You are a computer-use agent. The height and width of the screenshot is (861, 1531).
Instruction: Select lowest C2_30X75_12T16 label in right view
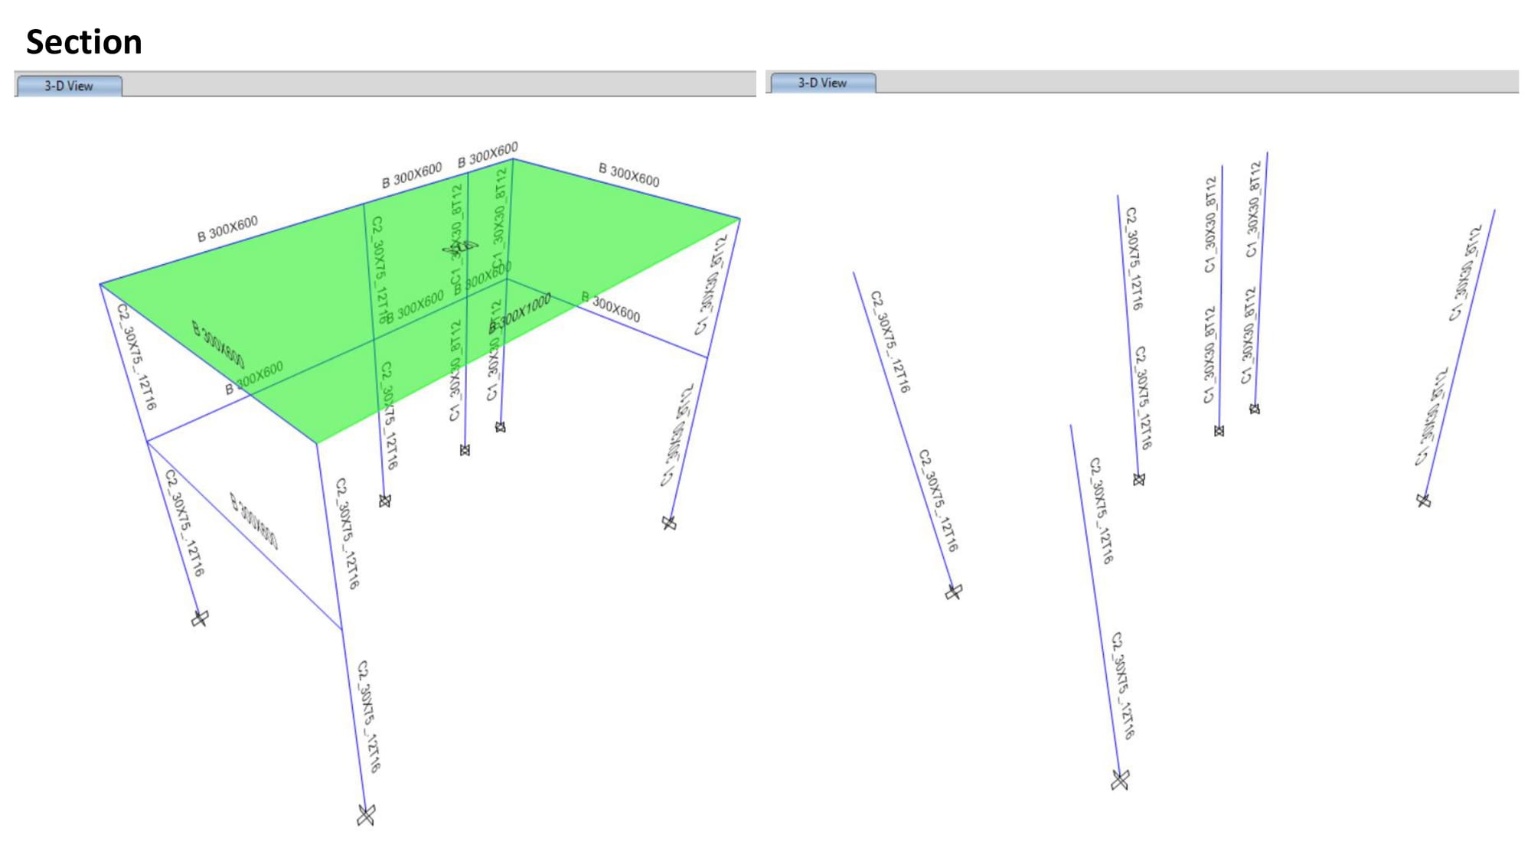pyautogui.click(x=1123, y=686)
